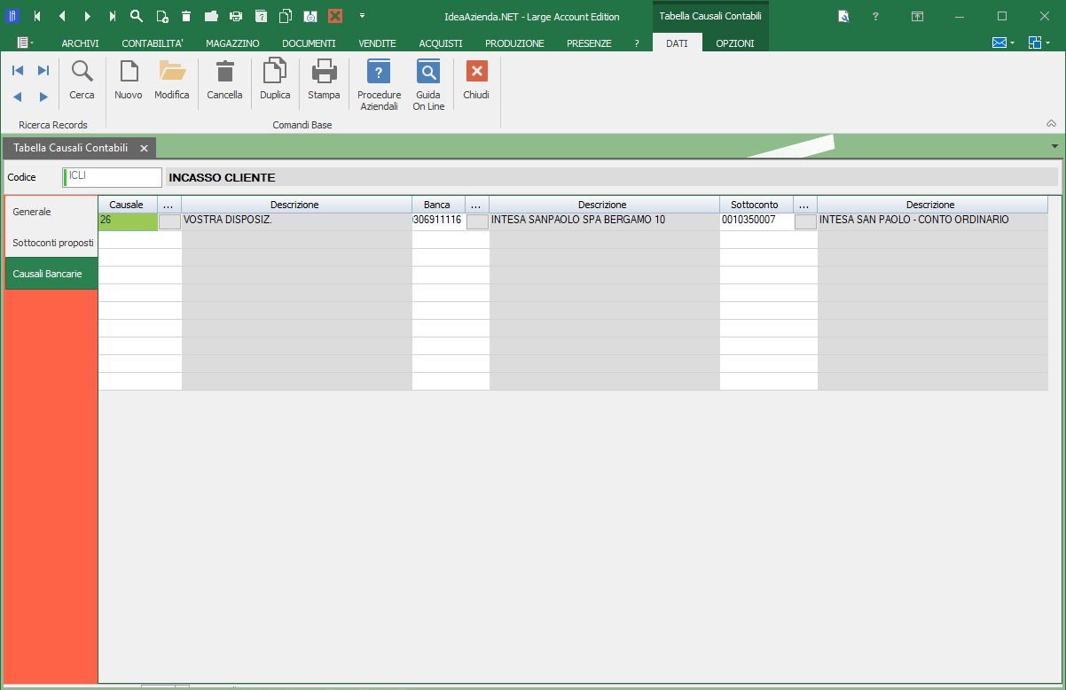This screenshot has width=1066, height=690.
Task: Click red X close icon in title bar
Action: [335, 16]
